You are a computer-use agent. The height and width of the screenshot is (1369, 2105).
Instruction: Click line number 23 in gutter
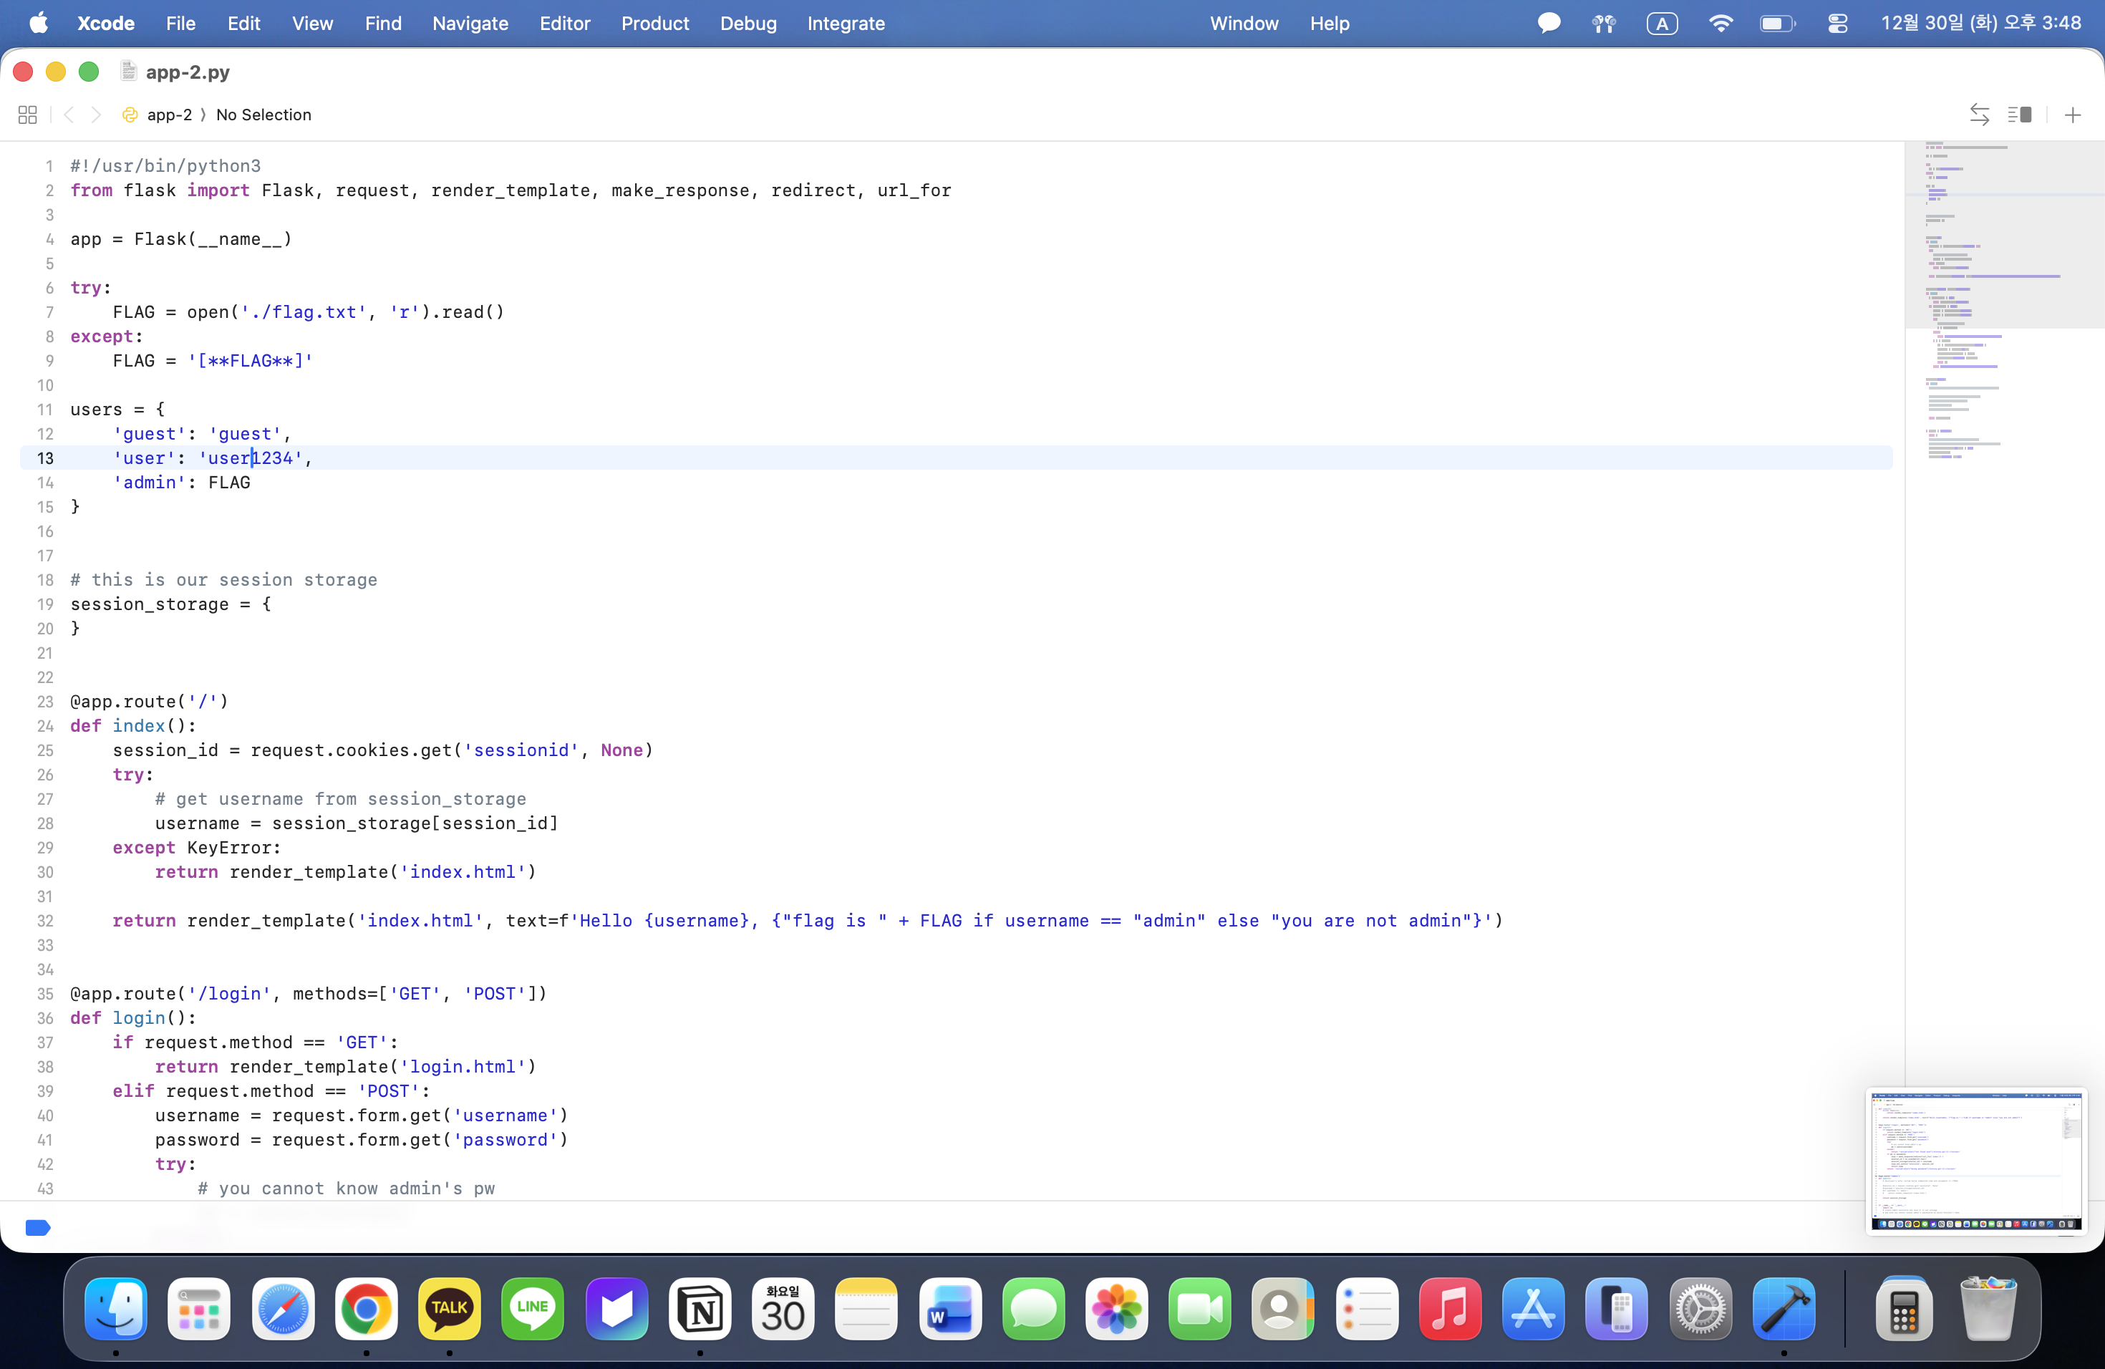pyautogui.click(x=45, y=701)
